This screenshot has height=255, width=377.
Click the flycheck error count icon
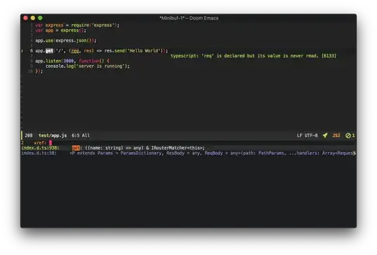pyautogui.click(x=350, y=136)
